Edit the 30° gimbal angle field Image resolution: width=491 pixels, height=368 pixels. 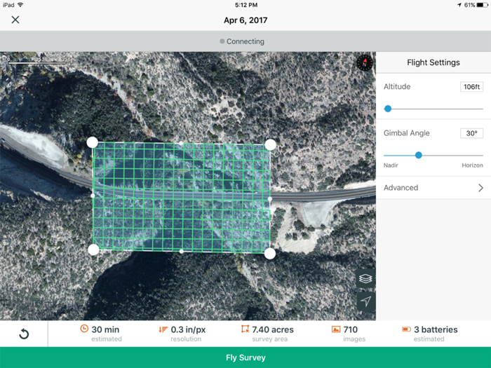[x=471, y=133]
